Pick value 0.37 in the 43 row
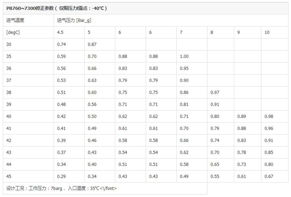The image size is (291, 197). [x=62, y=152]
